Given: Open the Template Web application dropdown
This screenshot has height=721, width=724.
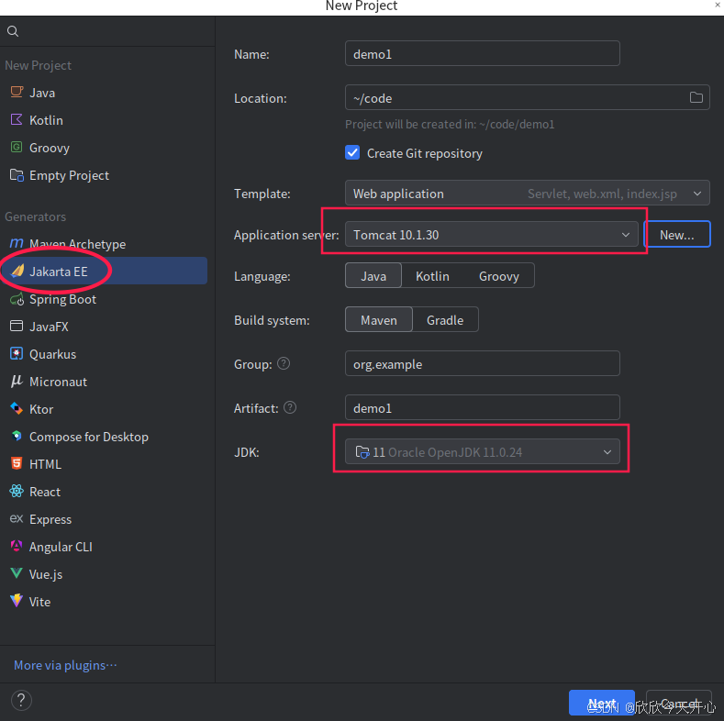Looking at the screenshot, I should coord(527,194).
